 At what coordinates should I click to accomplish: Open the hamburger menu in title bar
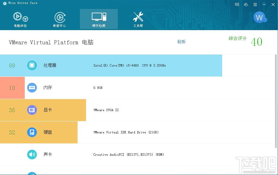point(255,5)
